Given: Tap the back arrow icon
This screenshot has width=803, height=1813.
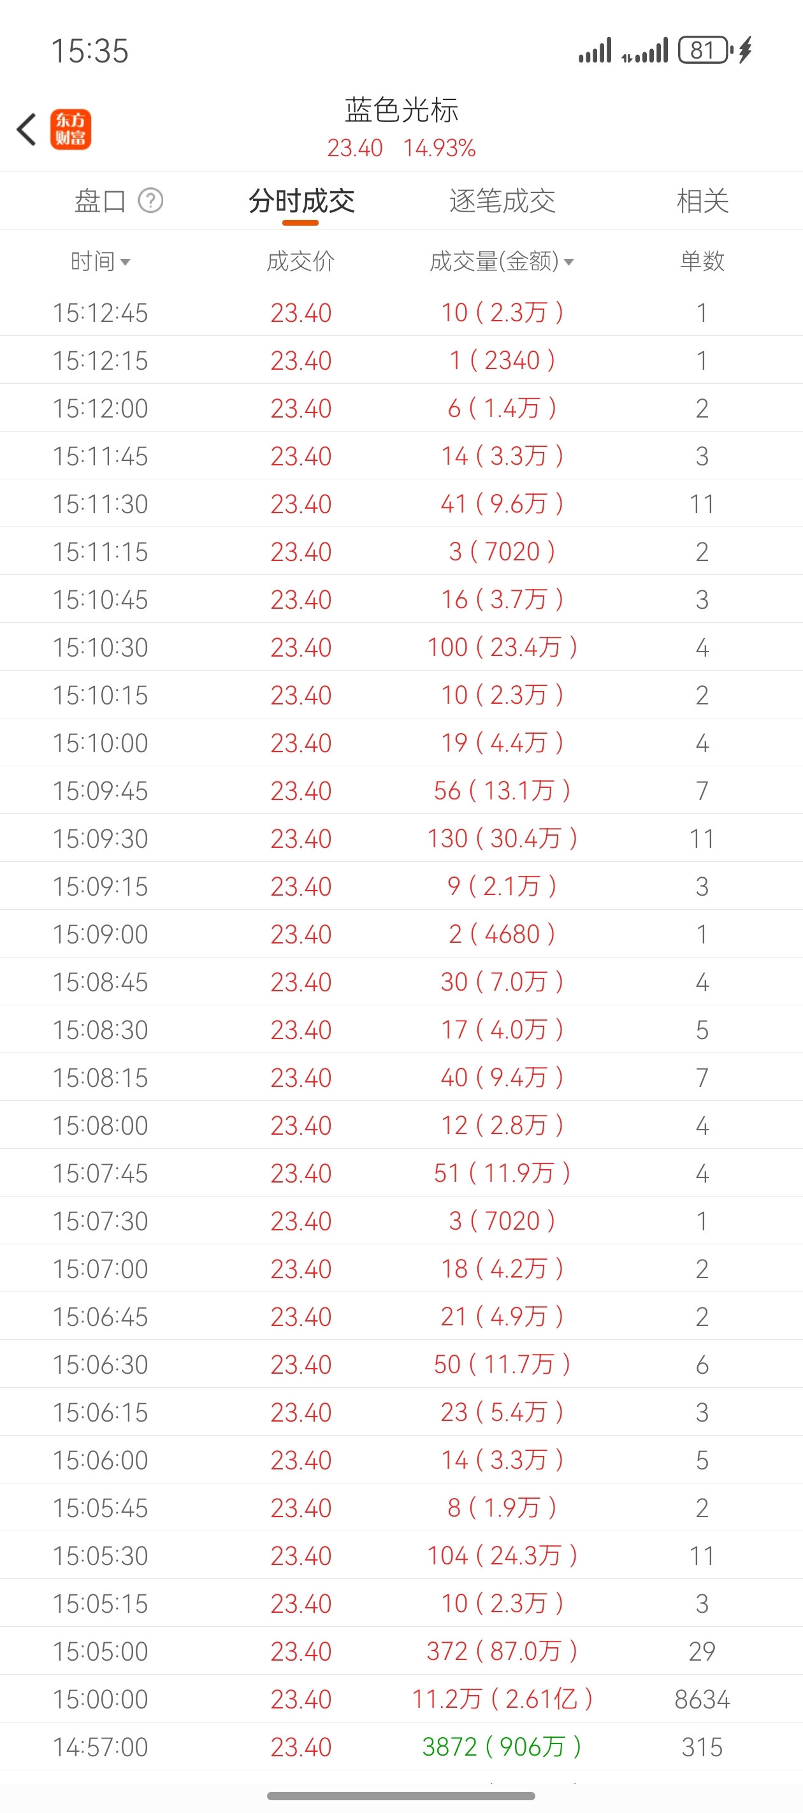Looking at the screenshot, I should tap(27, 129).
